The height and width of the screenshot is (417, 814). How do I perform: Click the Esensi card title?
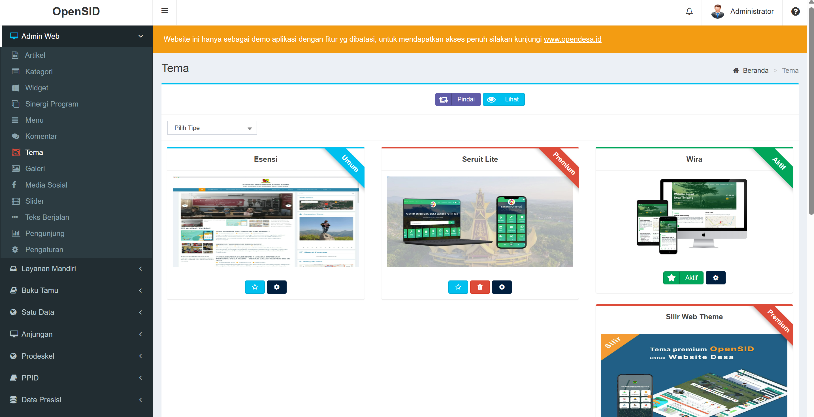point(265,159)
